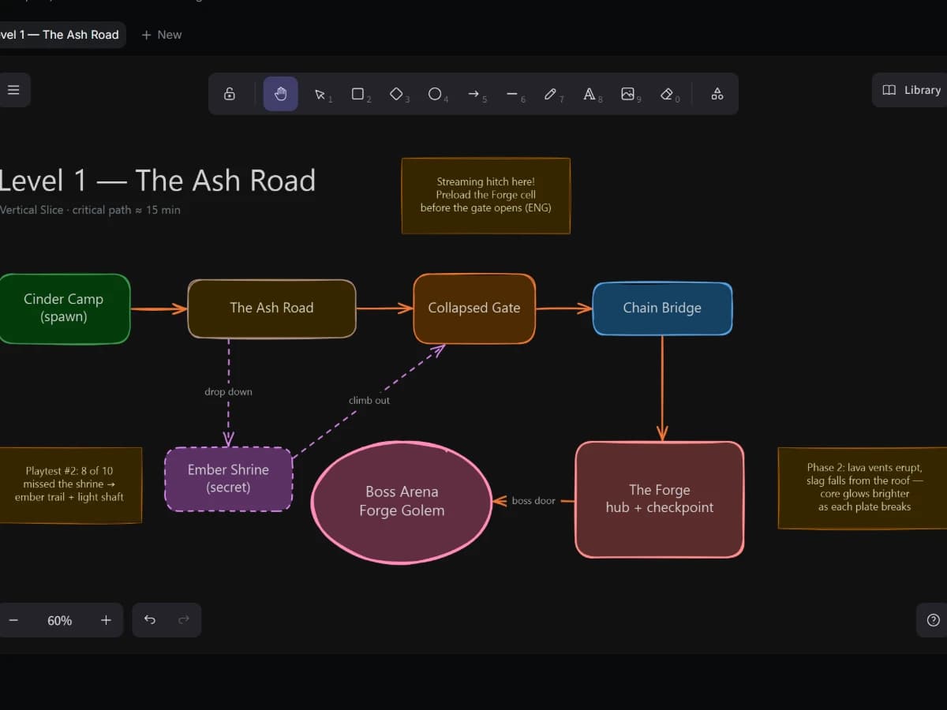The width and height of the screenshot is (947, 710).
Task: Select the Arrow tool
Action: tap(474, 94)
